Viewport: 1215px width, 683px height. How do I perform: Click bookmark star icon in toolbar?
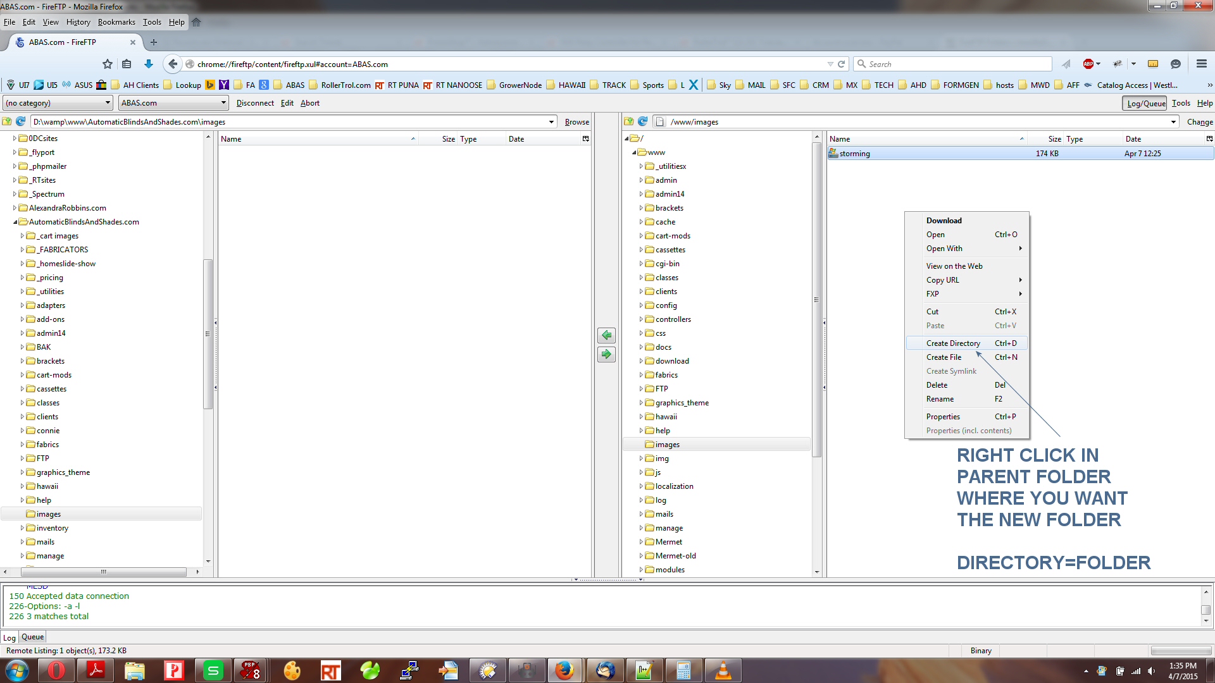coord(108,64)
